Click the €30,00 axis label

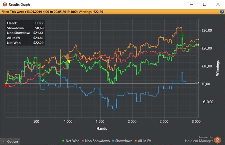click(207, 31)
